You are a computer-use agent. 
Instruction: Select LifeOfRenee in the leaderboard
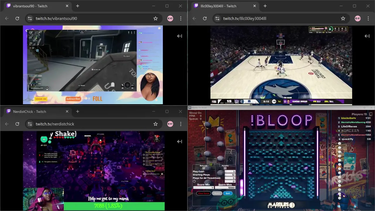[349, 127]
